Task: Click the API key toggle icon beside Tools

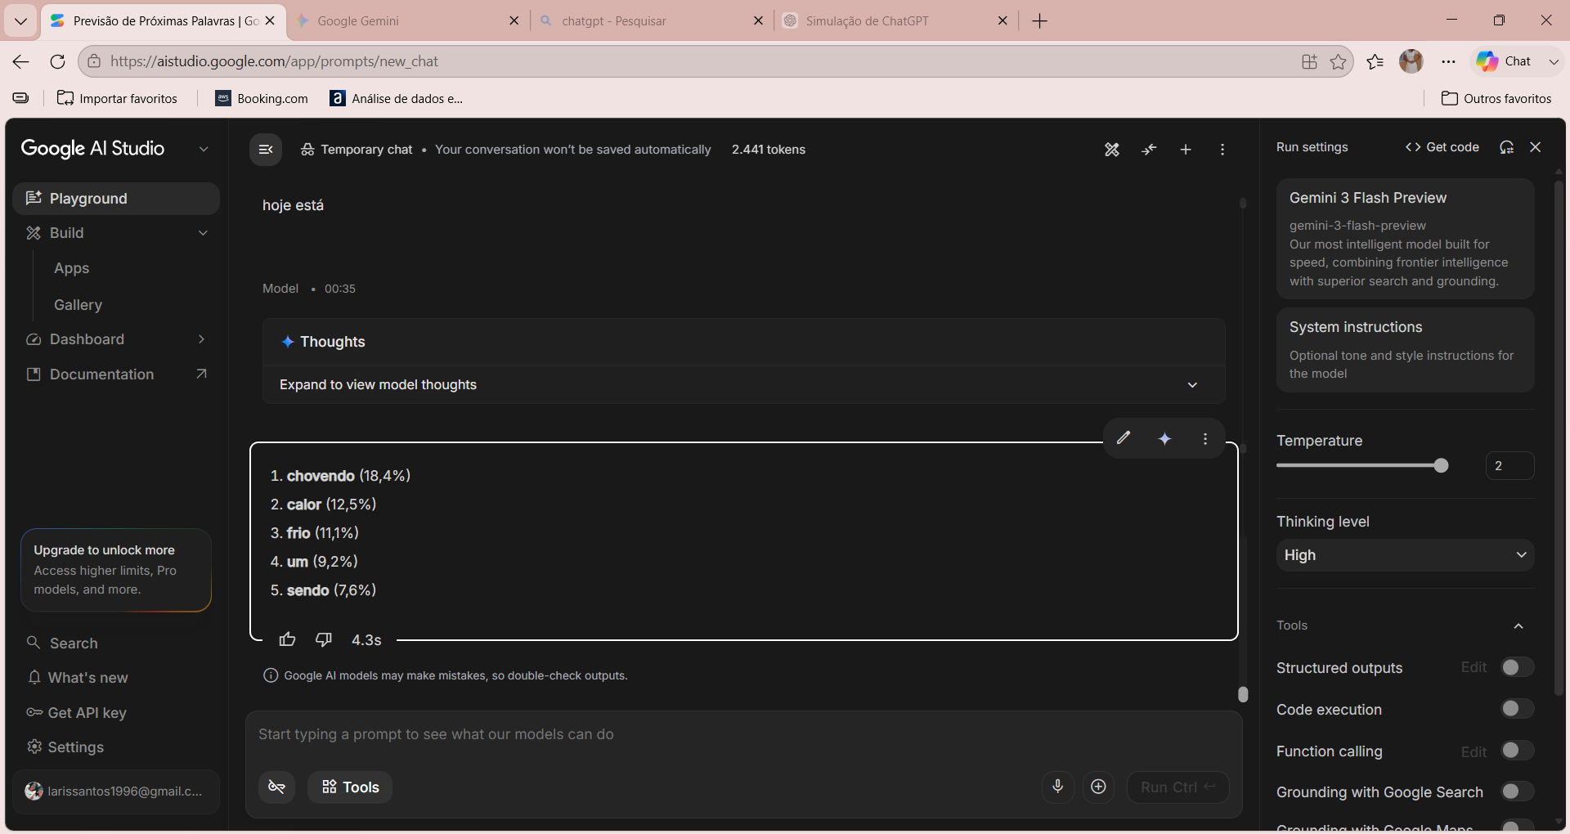Action: 277,787
